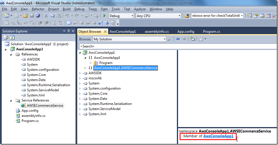Click the Edit Custom Component Set button
This screenshot has width=278, height=145.
169,39
